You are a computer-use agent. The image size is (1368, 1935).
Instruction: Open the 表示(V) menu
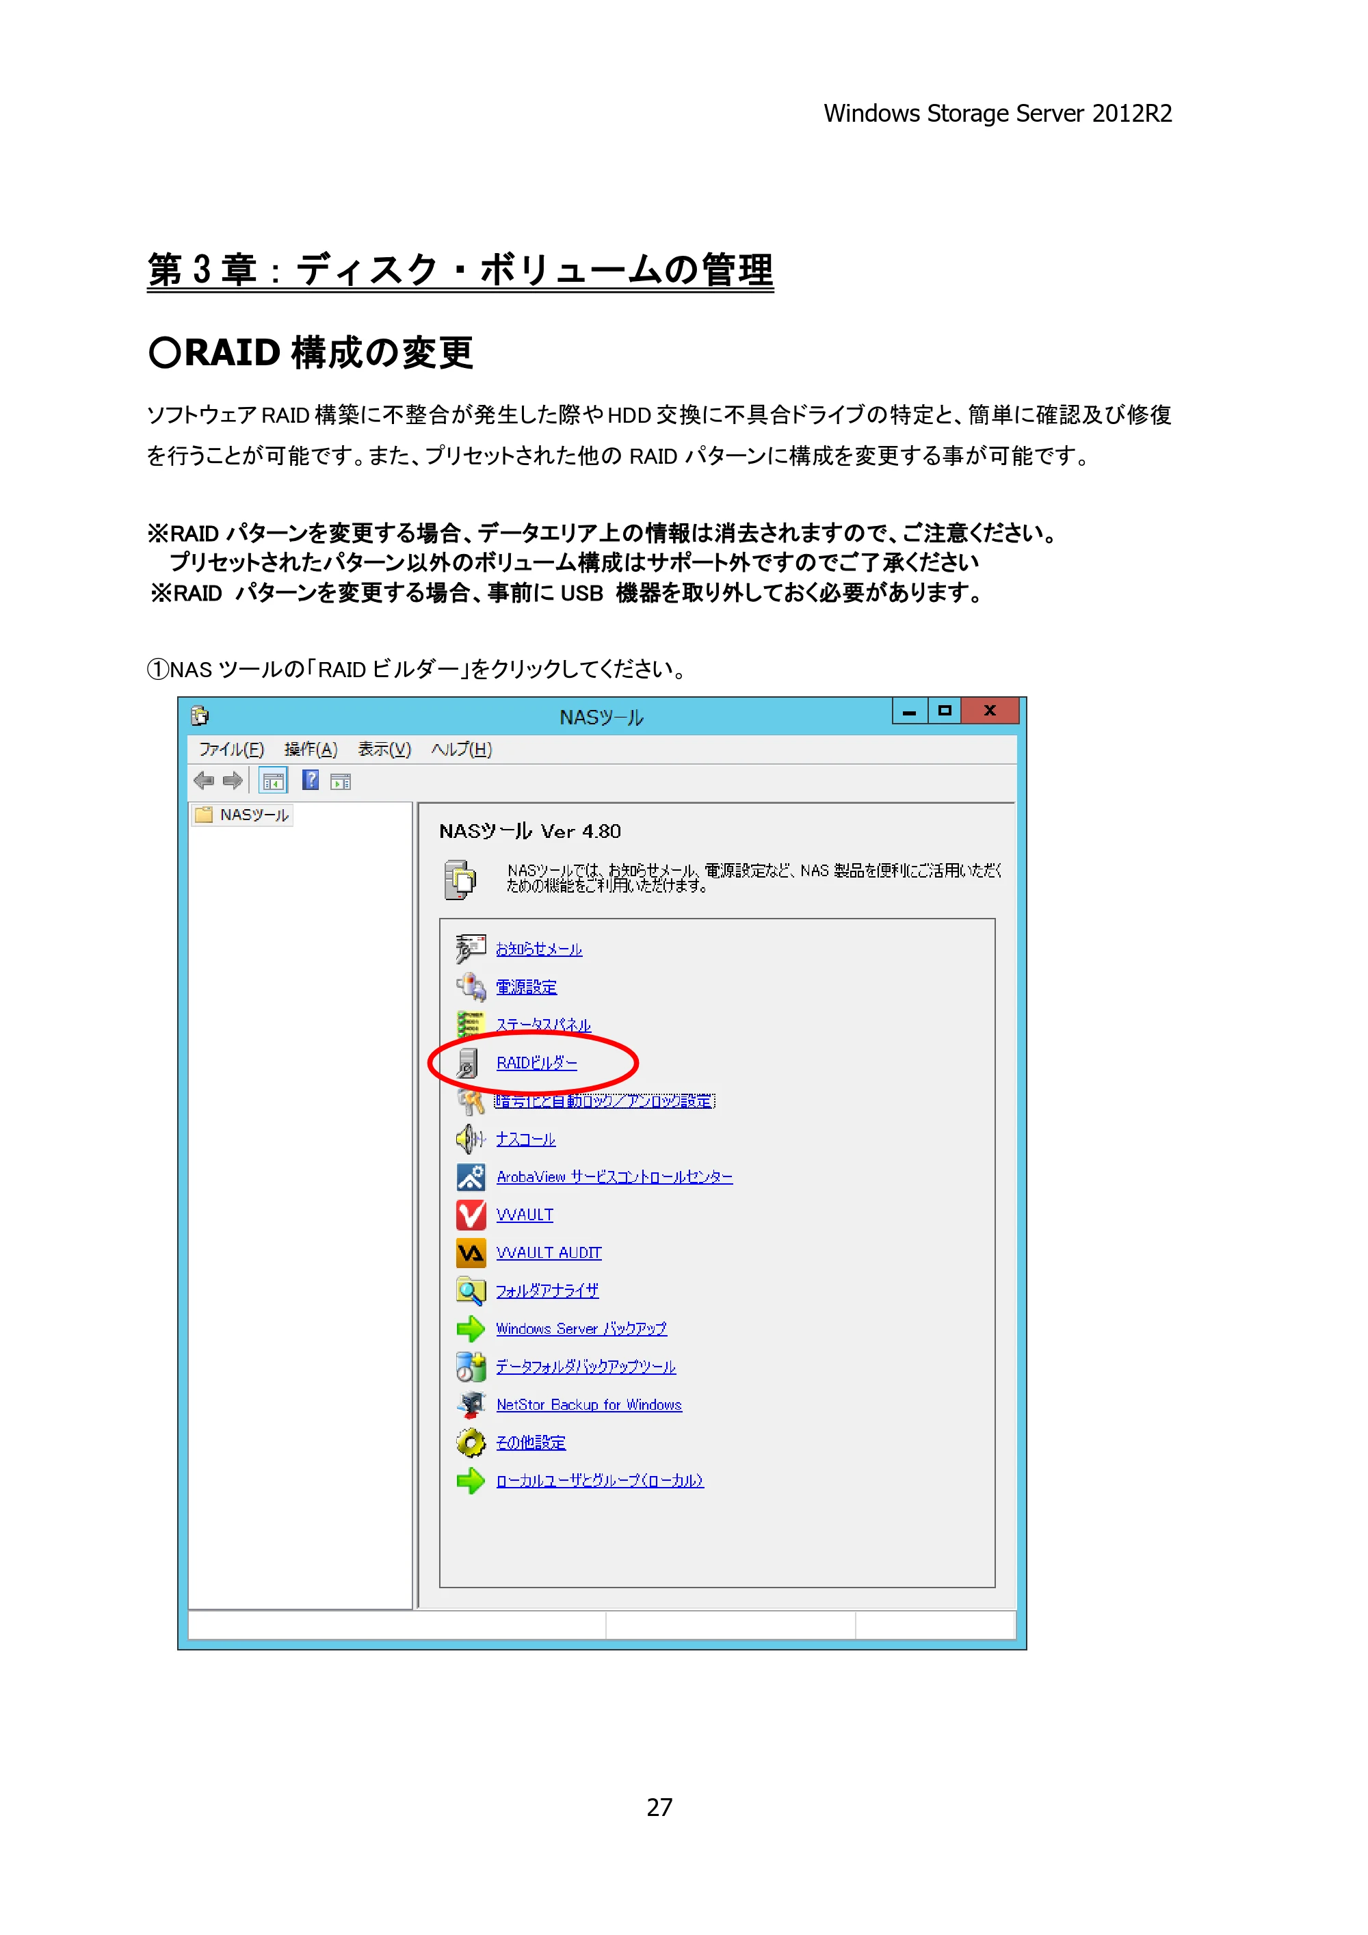pos(384,749)
